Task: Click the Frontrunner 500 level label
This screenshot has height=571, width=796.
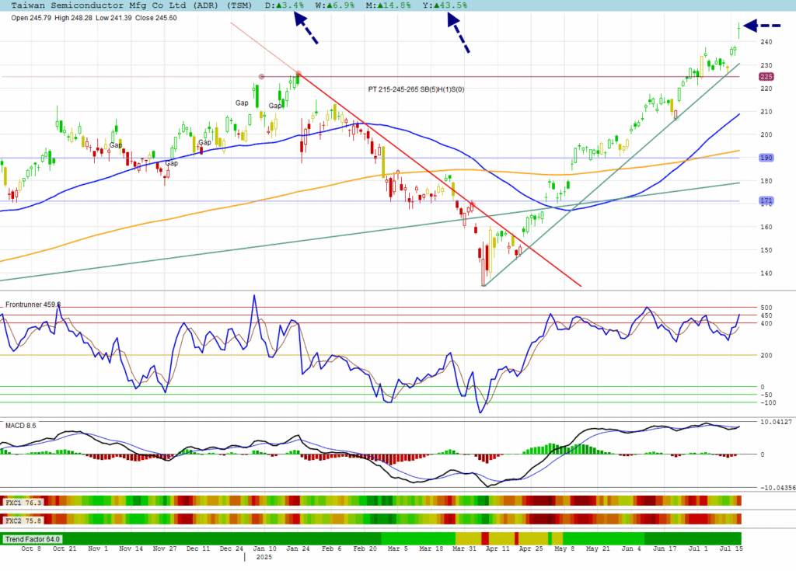Action: (766, 308)
